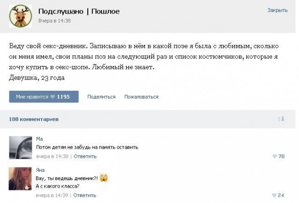Screen dimensions: 299x203
Task: Click timestamp вчера в 14:39
Action: pyautogui.click(x=52, y=195)
